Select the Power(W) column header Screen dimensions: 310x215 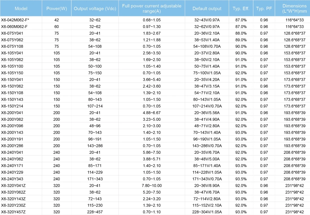(x=57, y=8)
